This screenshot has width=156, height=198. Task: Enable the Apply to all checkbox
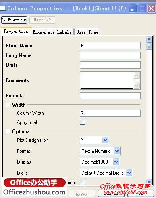click(82, 122)
